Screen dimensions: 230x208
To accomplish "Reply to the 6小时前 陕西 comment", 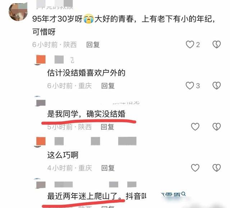I will [x=93, y=45].
